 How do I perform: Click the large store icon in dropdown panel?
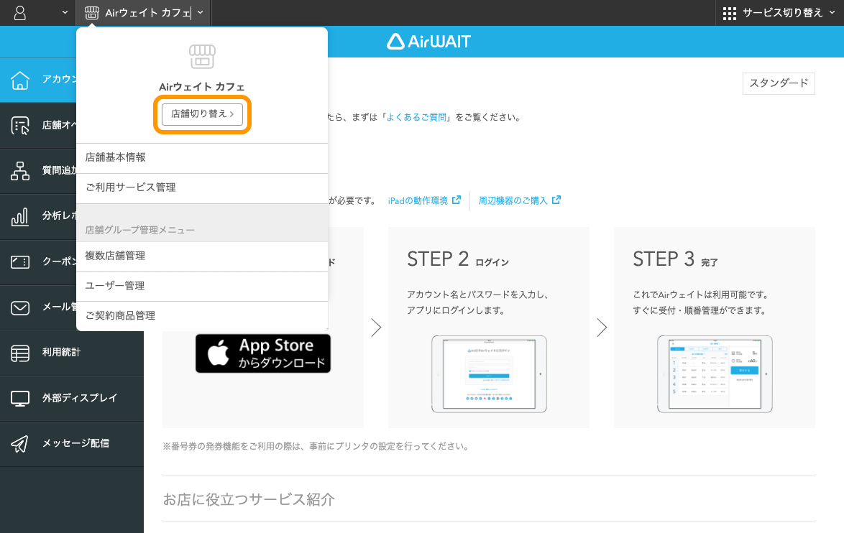202,57
